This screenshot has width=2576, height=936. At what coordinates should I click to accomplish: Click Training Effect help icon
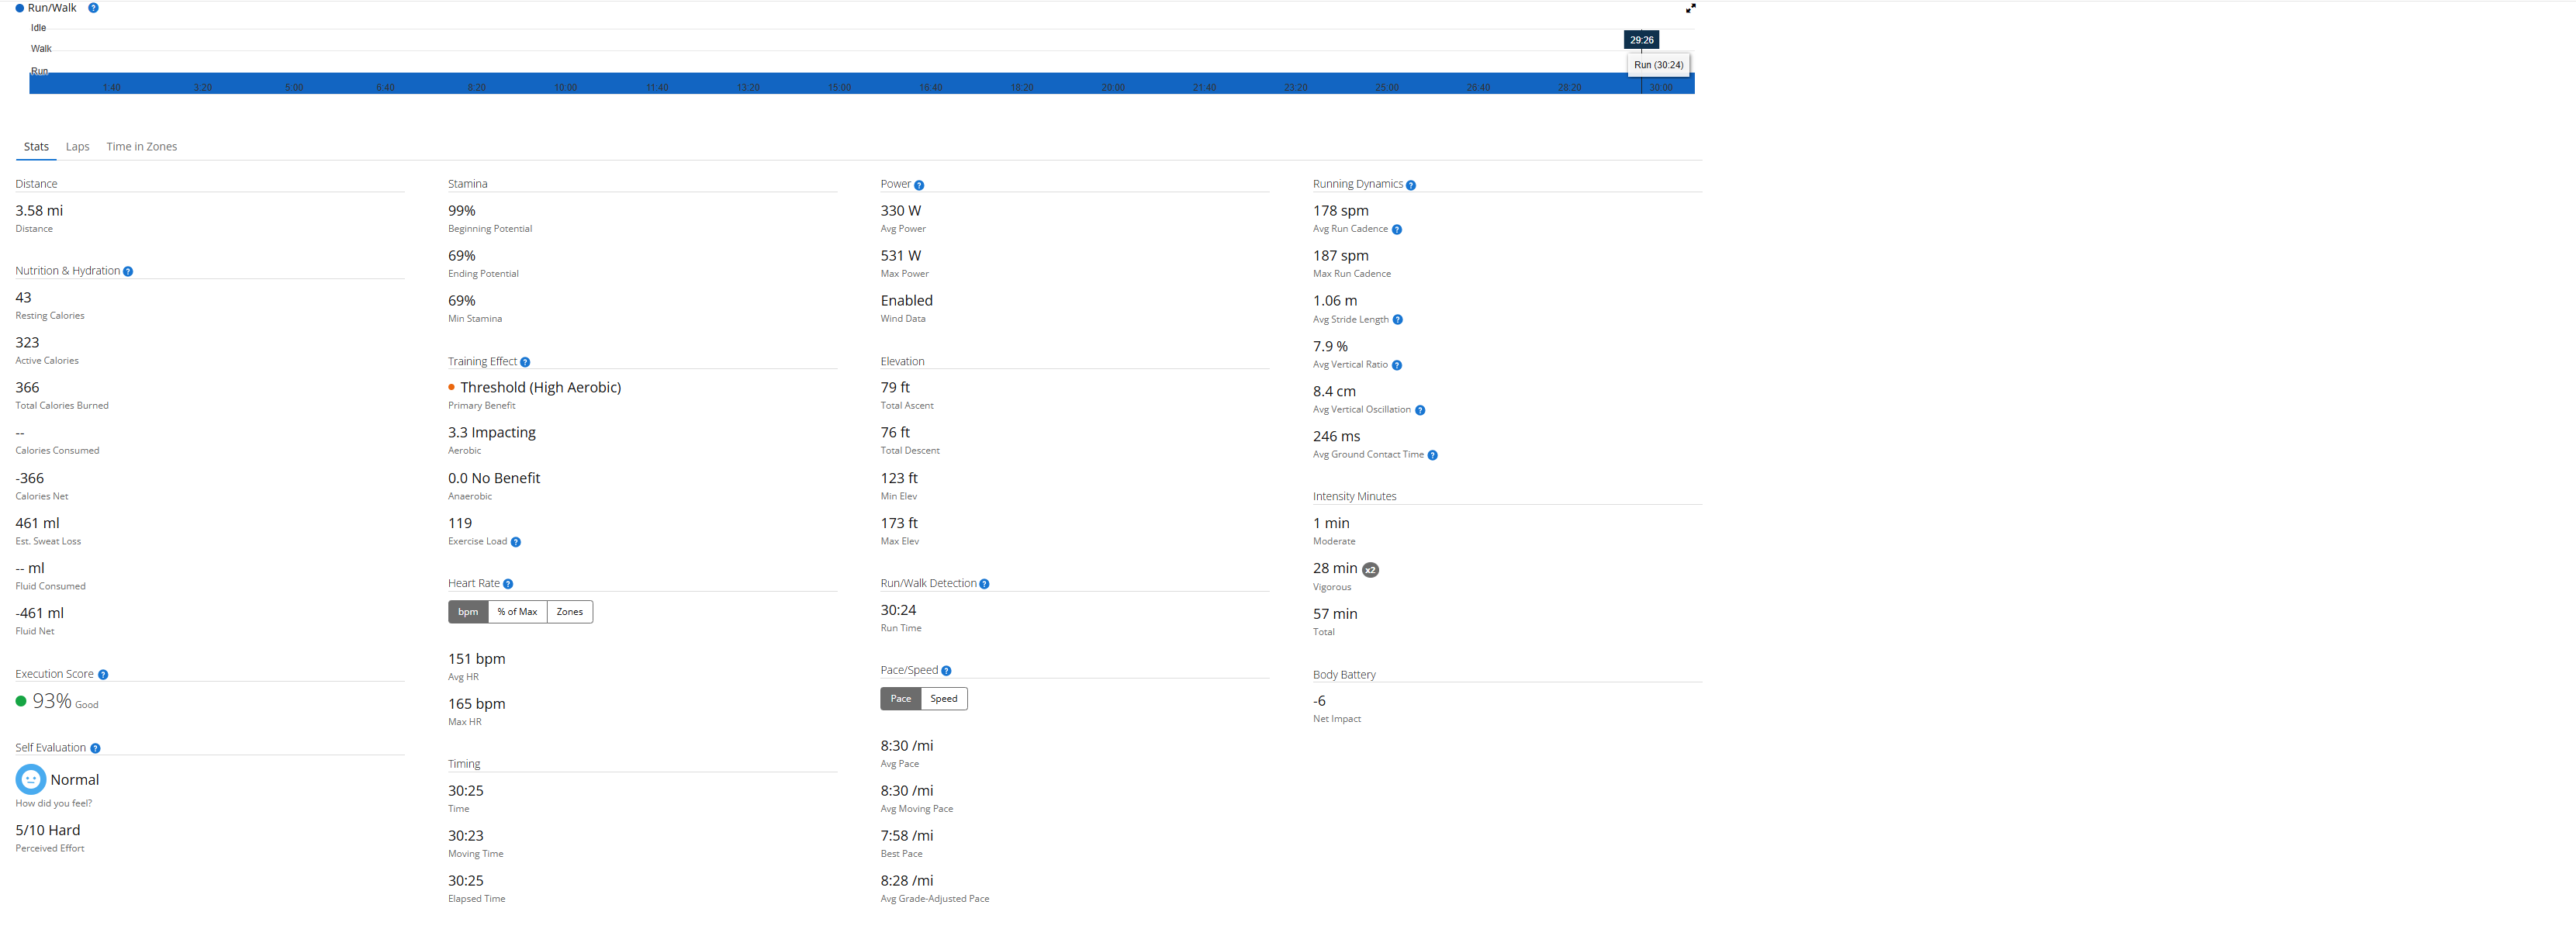coord(525,362)
